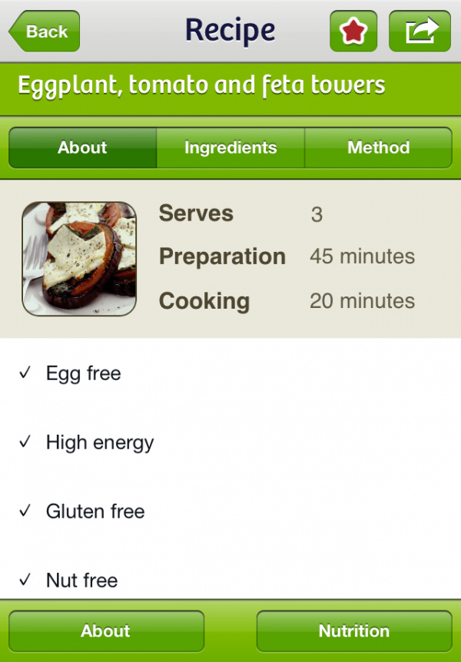The width and height of the screenshot is (461, 662).
Task: Go back using the Back button
Action: tap(43, 31)
